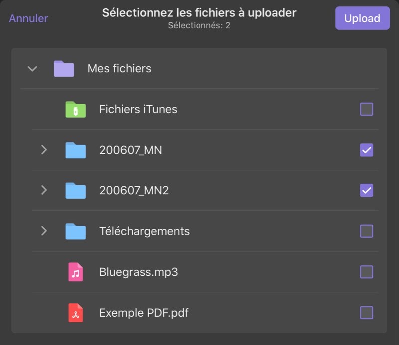Tick the Téléchargements checkbox
This screenshot has height=345, width=399.
[366, 231]
